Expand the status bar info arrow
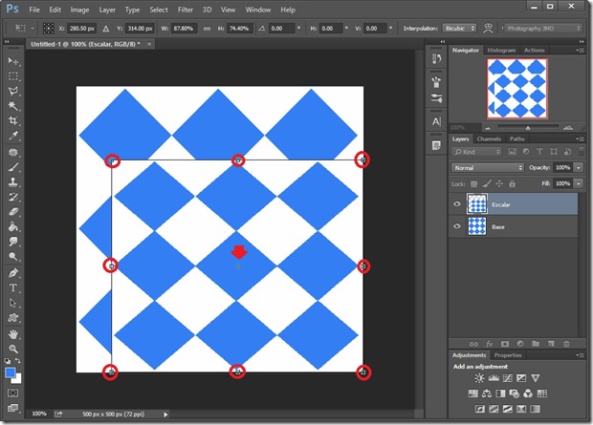The image size is (593, 425). 165,414
